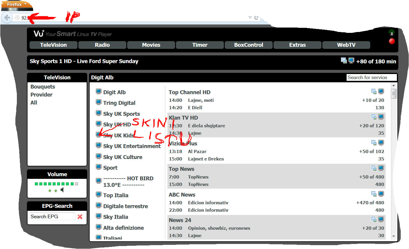This screenshot has width=409, height=249.
Task: Open the Movies menu tab
Action: [x=151, y=45]
